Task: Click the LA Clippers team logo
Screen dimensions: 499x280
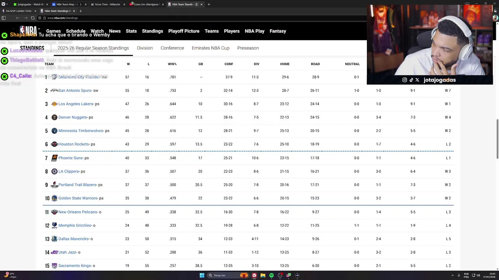Action: (54, 171)
